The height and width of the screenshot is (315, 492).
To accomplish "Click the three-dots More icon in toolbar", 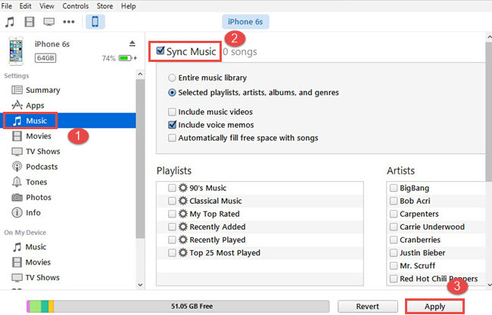I will click(69, 22).
